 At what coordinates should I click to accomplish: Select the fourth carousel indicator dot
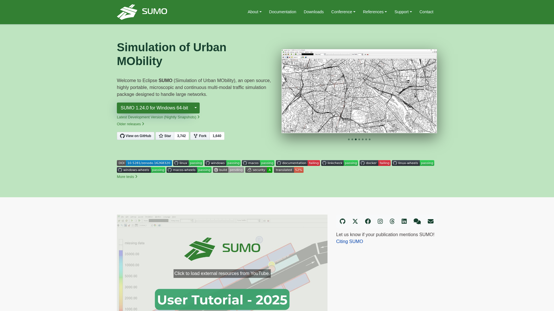(359, 139)
